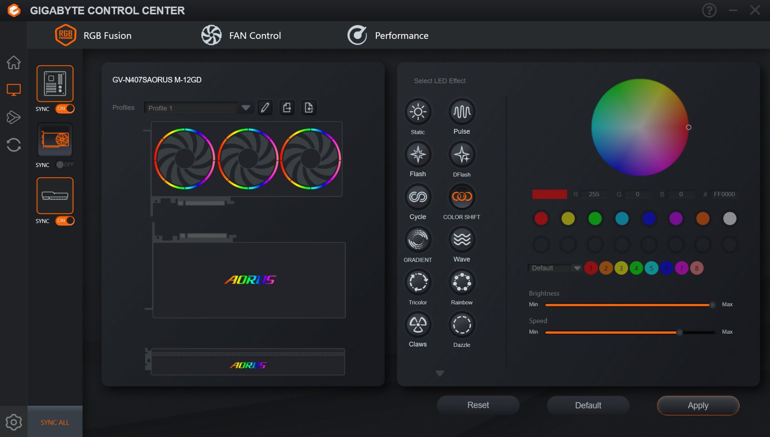Turn on graphics card SYNC switch
The height and width of the screenshot is (437, 770).
65,165
